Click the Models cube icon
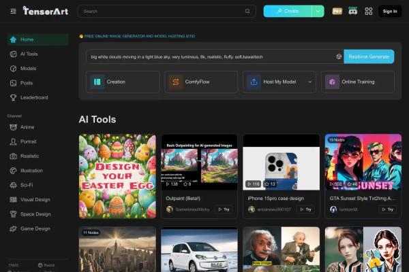The height and width of the screenshot is (272, 409). pos(13,69)
